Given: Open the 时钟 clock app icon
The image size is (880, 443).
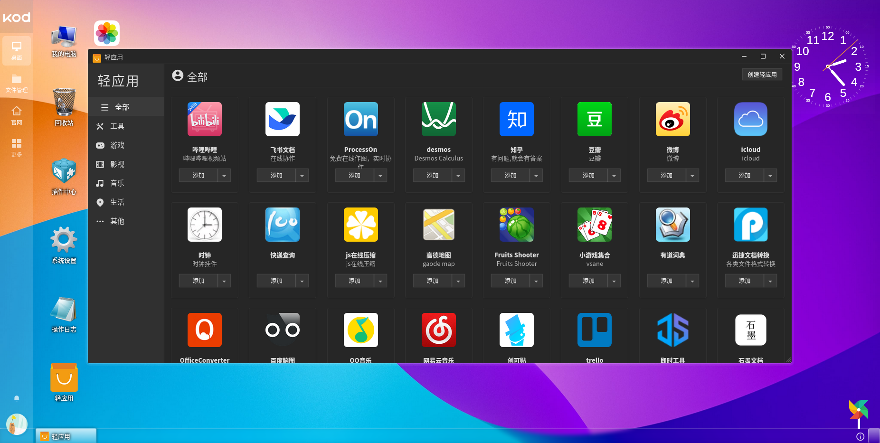Looking at the screenshot, I should (205, 225).
